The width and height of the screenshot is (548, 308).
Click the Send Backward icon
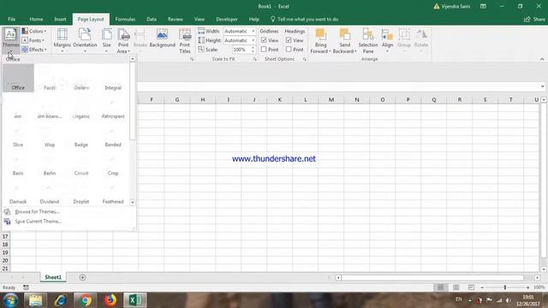coord(344,34)
